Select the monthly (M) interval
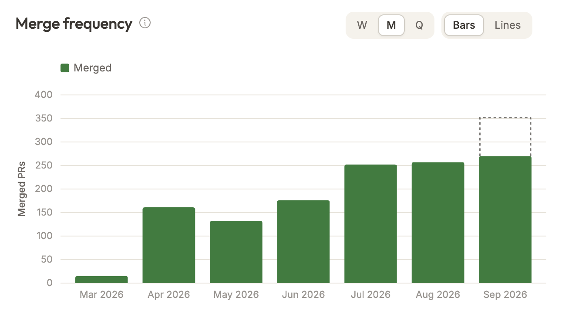Image resolution: width=572 pixels, height=331 pixels. click(391, 25)
